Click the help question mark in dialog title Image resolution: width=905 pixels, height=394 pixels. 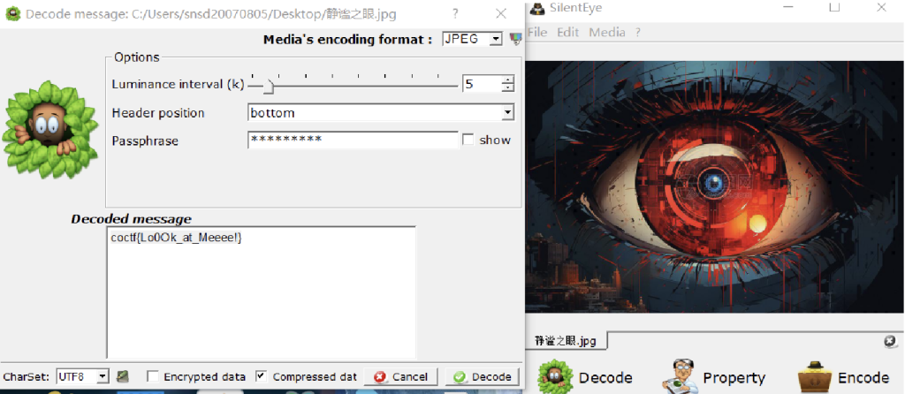tap(455, 13)
